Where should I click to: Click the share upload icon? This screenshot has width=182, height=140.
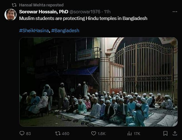point(175,133)
